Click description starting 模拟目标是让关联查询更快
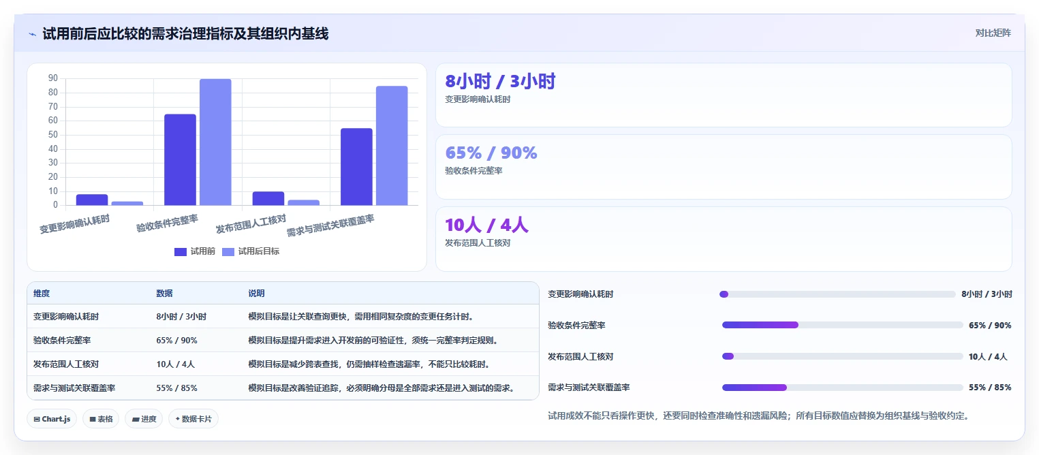This screenshot has width=1039, height=455. pyautogui.click(x=361, y=317)
